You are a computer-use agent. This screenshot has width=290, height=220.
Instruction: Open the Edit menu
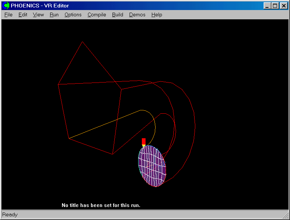click(23, 15)
